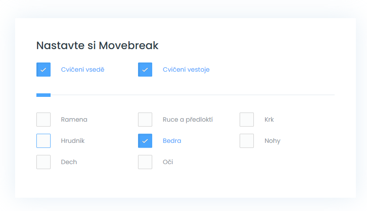Image resolution: width=367 pixels, height=211 pixels.
Task: Click the Krk text label
Action: (269, 119)
